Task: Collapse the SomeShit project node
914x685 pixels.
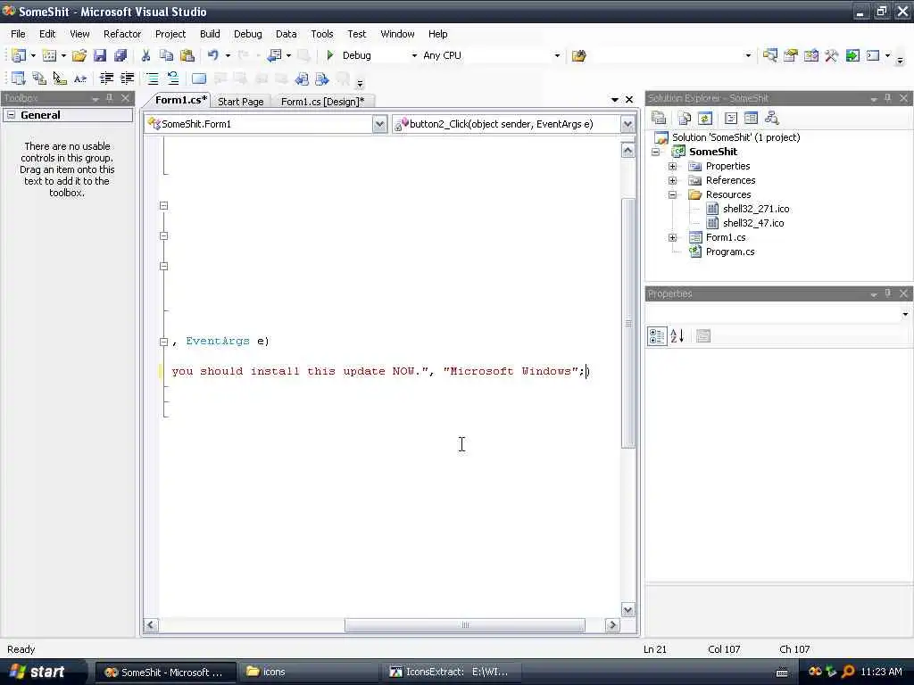Action: (656, 152)
